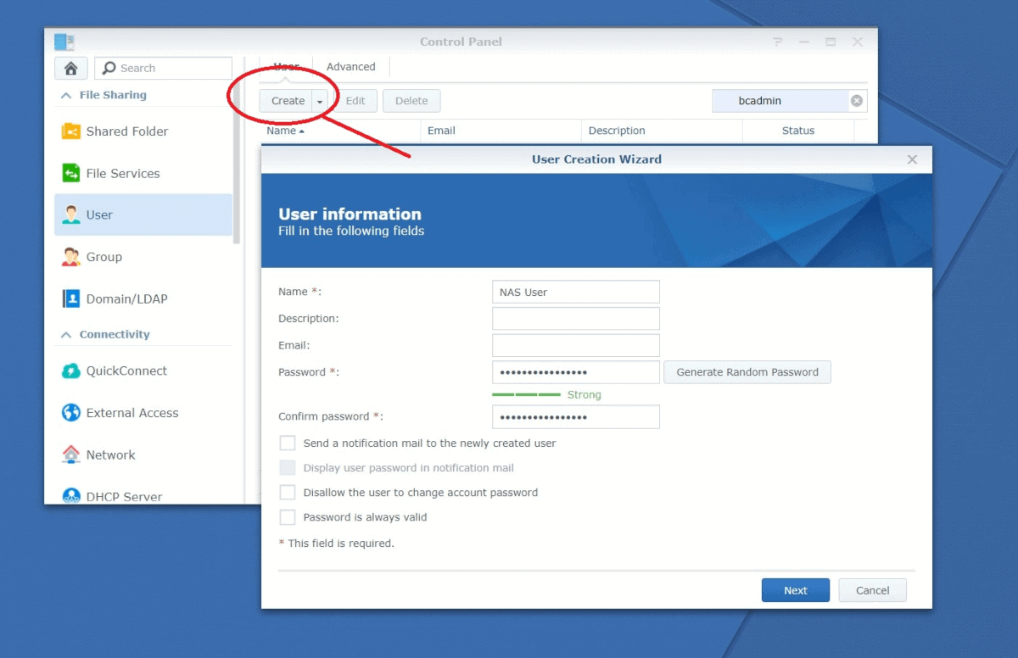Screen dimensions: 1018x658
Task: Open File Services settings
Action: (x=143, y=173)
